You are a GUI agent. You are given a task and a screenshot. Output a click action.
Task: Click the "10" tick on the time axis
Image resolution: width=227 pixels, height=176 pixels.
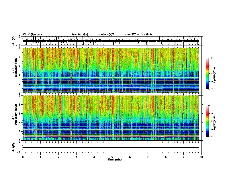coord(201,157)
